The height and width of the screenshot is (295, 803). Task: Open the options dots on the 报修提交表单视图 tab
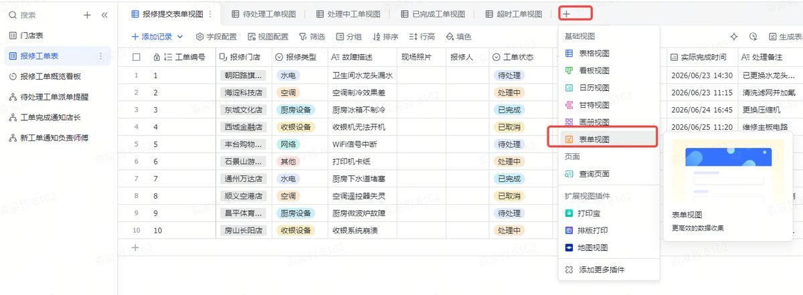click(x=211, y=13)
